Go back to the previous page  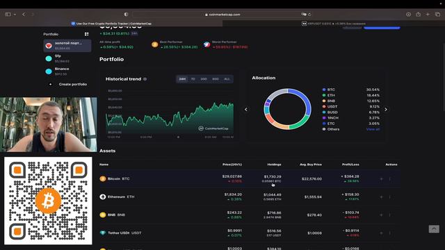24,14
